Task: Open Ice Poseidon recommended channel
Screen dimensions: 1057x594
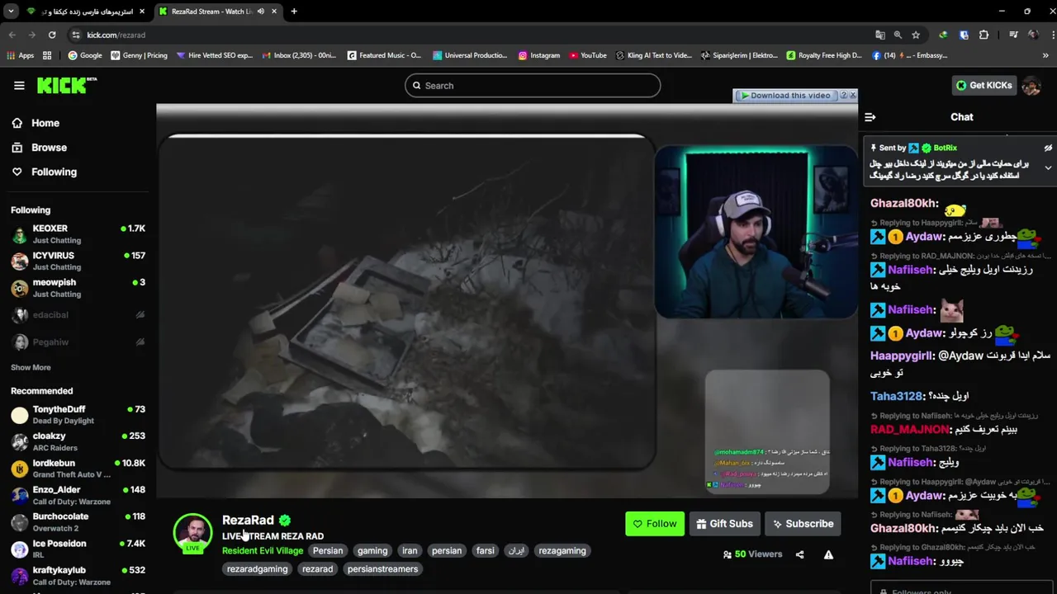Action: coord(78,549)
